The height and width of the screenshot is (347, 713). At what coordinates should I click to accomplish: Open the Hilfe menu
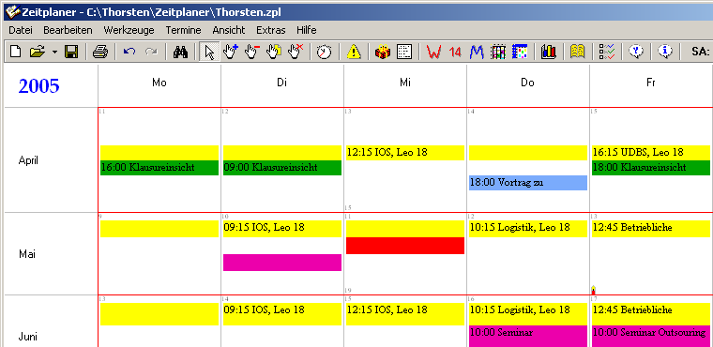(x=307, y=30)
